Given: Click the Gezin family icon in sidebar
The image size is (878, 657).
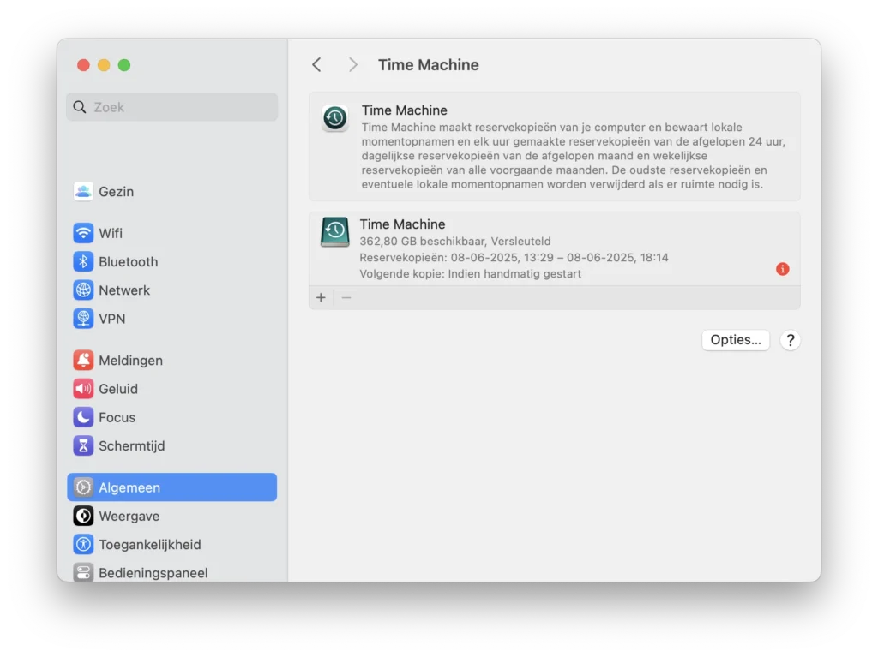Looking at the screenshot, I should [83, 191].
